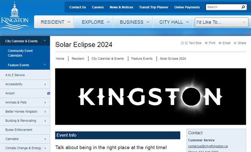The width and height of the screenshot is (251, 152).
Task: Decrease text size with minus icon
Action: pos(182,43)
